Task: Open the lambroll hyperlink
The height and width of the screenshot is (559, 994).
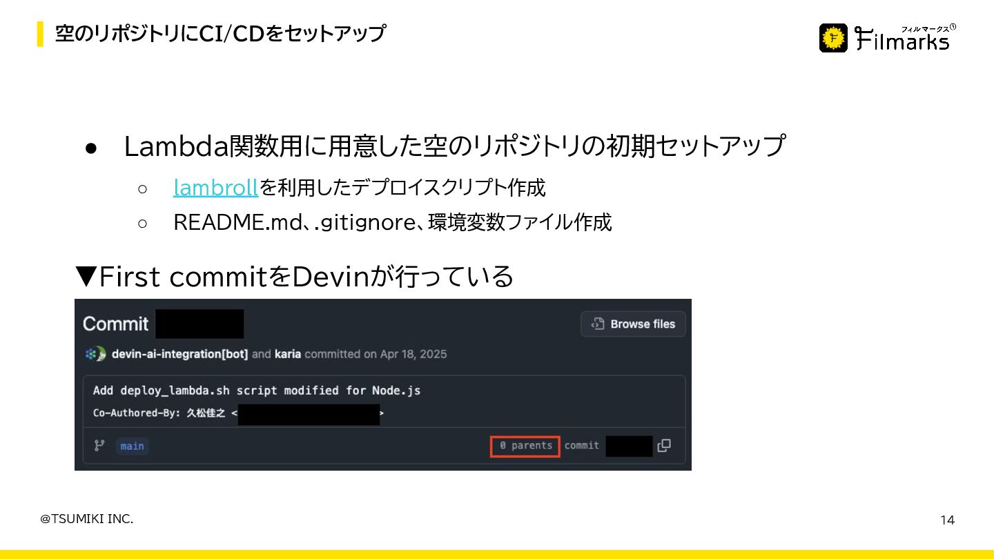Action: [215, 187]
